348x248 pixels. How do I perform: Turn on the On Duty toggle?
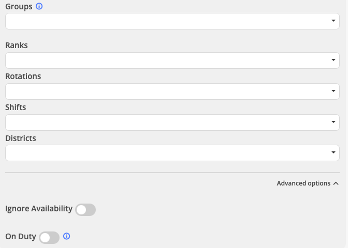click(49, 237)
